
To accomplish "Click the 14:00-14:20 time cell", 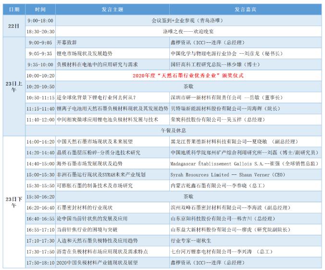I will [40, 142].
